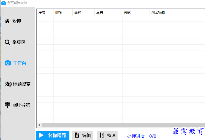Viewport: 206px width, 140px height.
Task: Click the app camera icon in title bar
Action: pos(3,3)
